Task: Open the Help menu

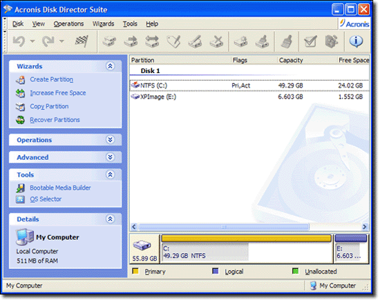Action: tap(152, 23)
